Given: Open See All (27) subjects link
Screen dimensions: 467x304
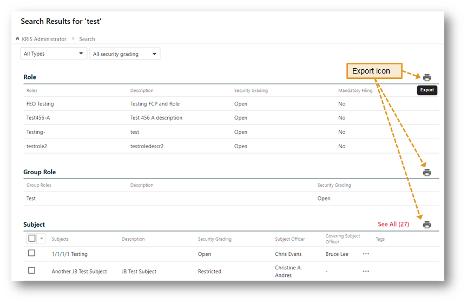Looking at the screenshot, I should [x=393, y=224].
